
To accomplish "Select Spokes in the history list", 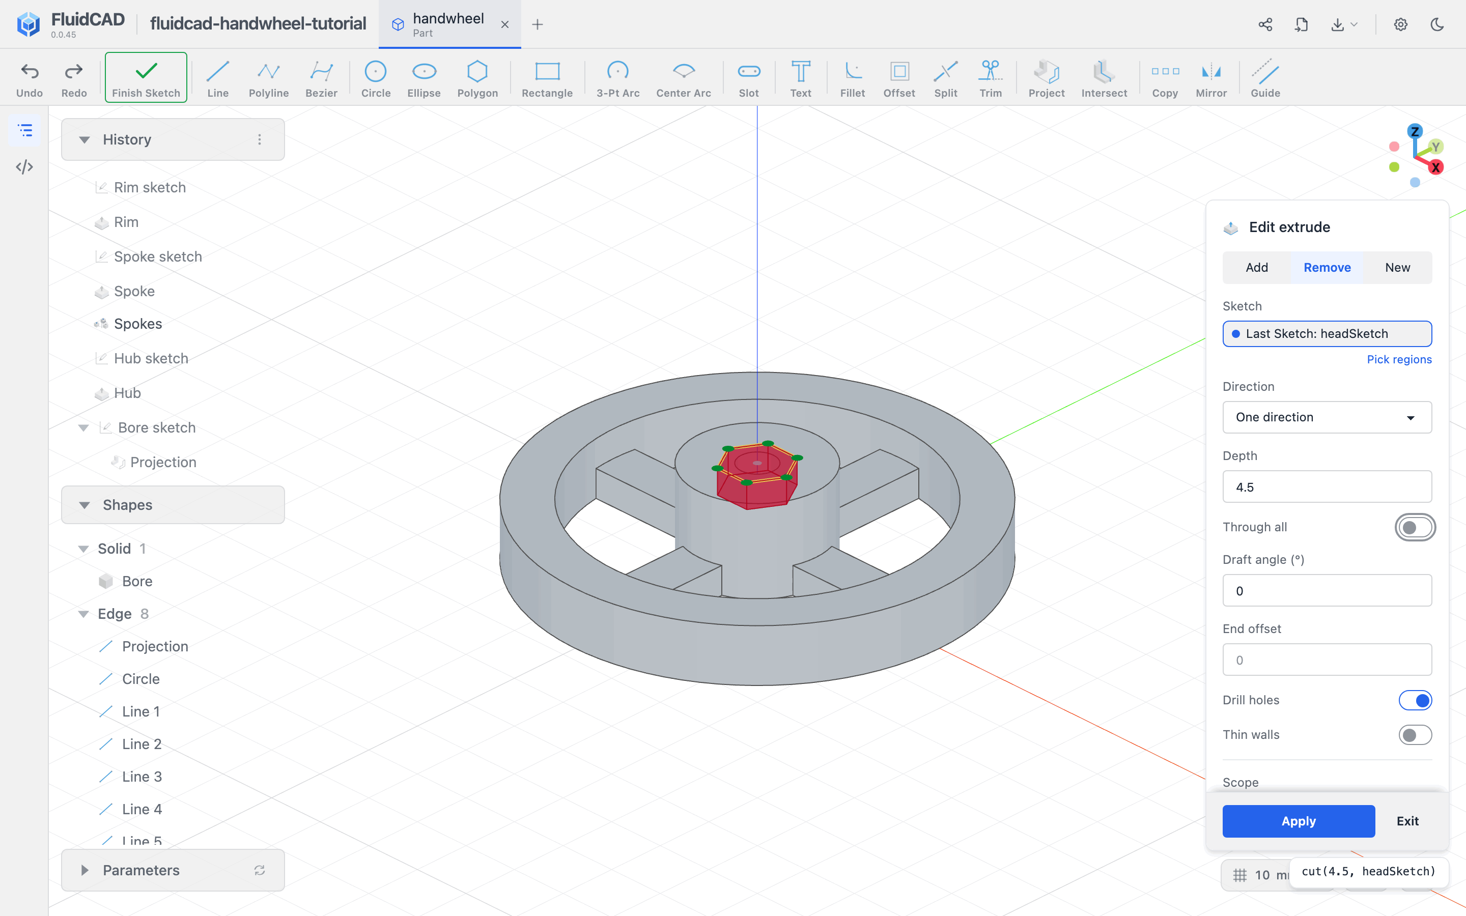I will click(138, 324).
